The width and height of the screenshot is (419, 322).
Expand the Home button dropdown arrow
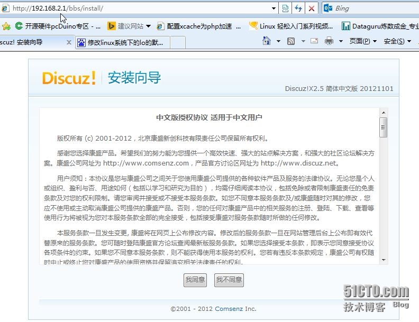[278, 41]
